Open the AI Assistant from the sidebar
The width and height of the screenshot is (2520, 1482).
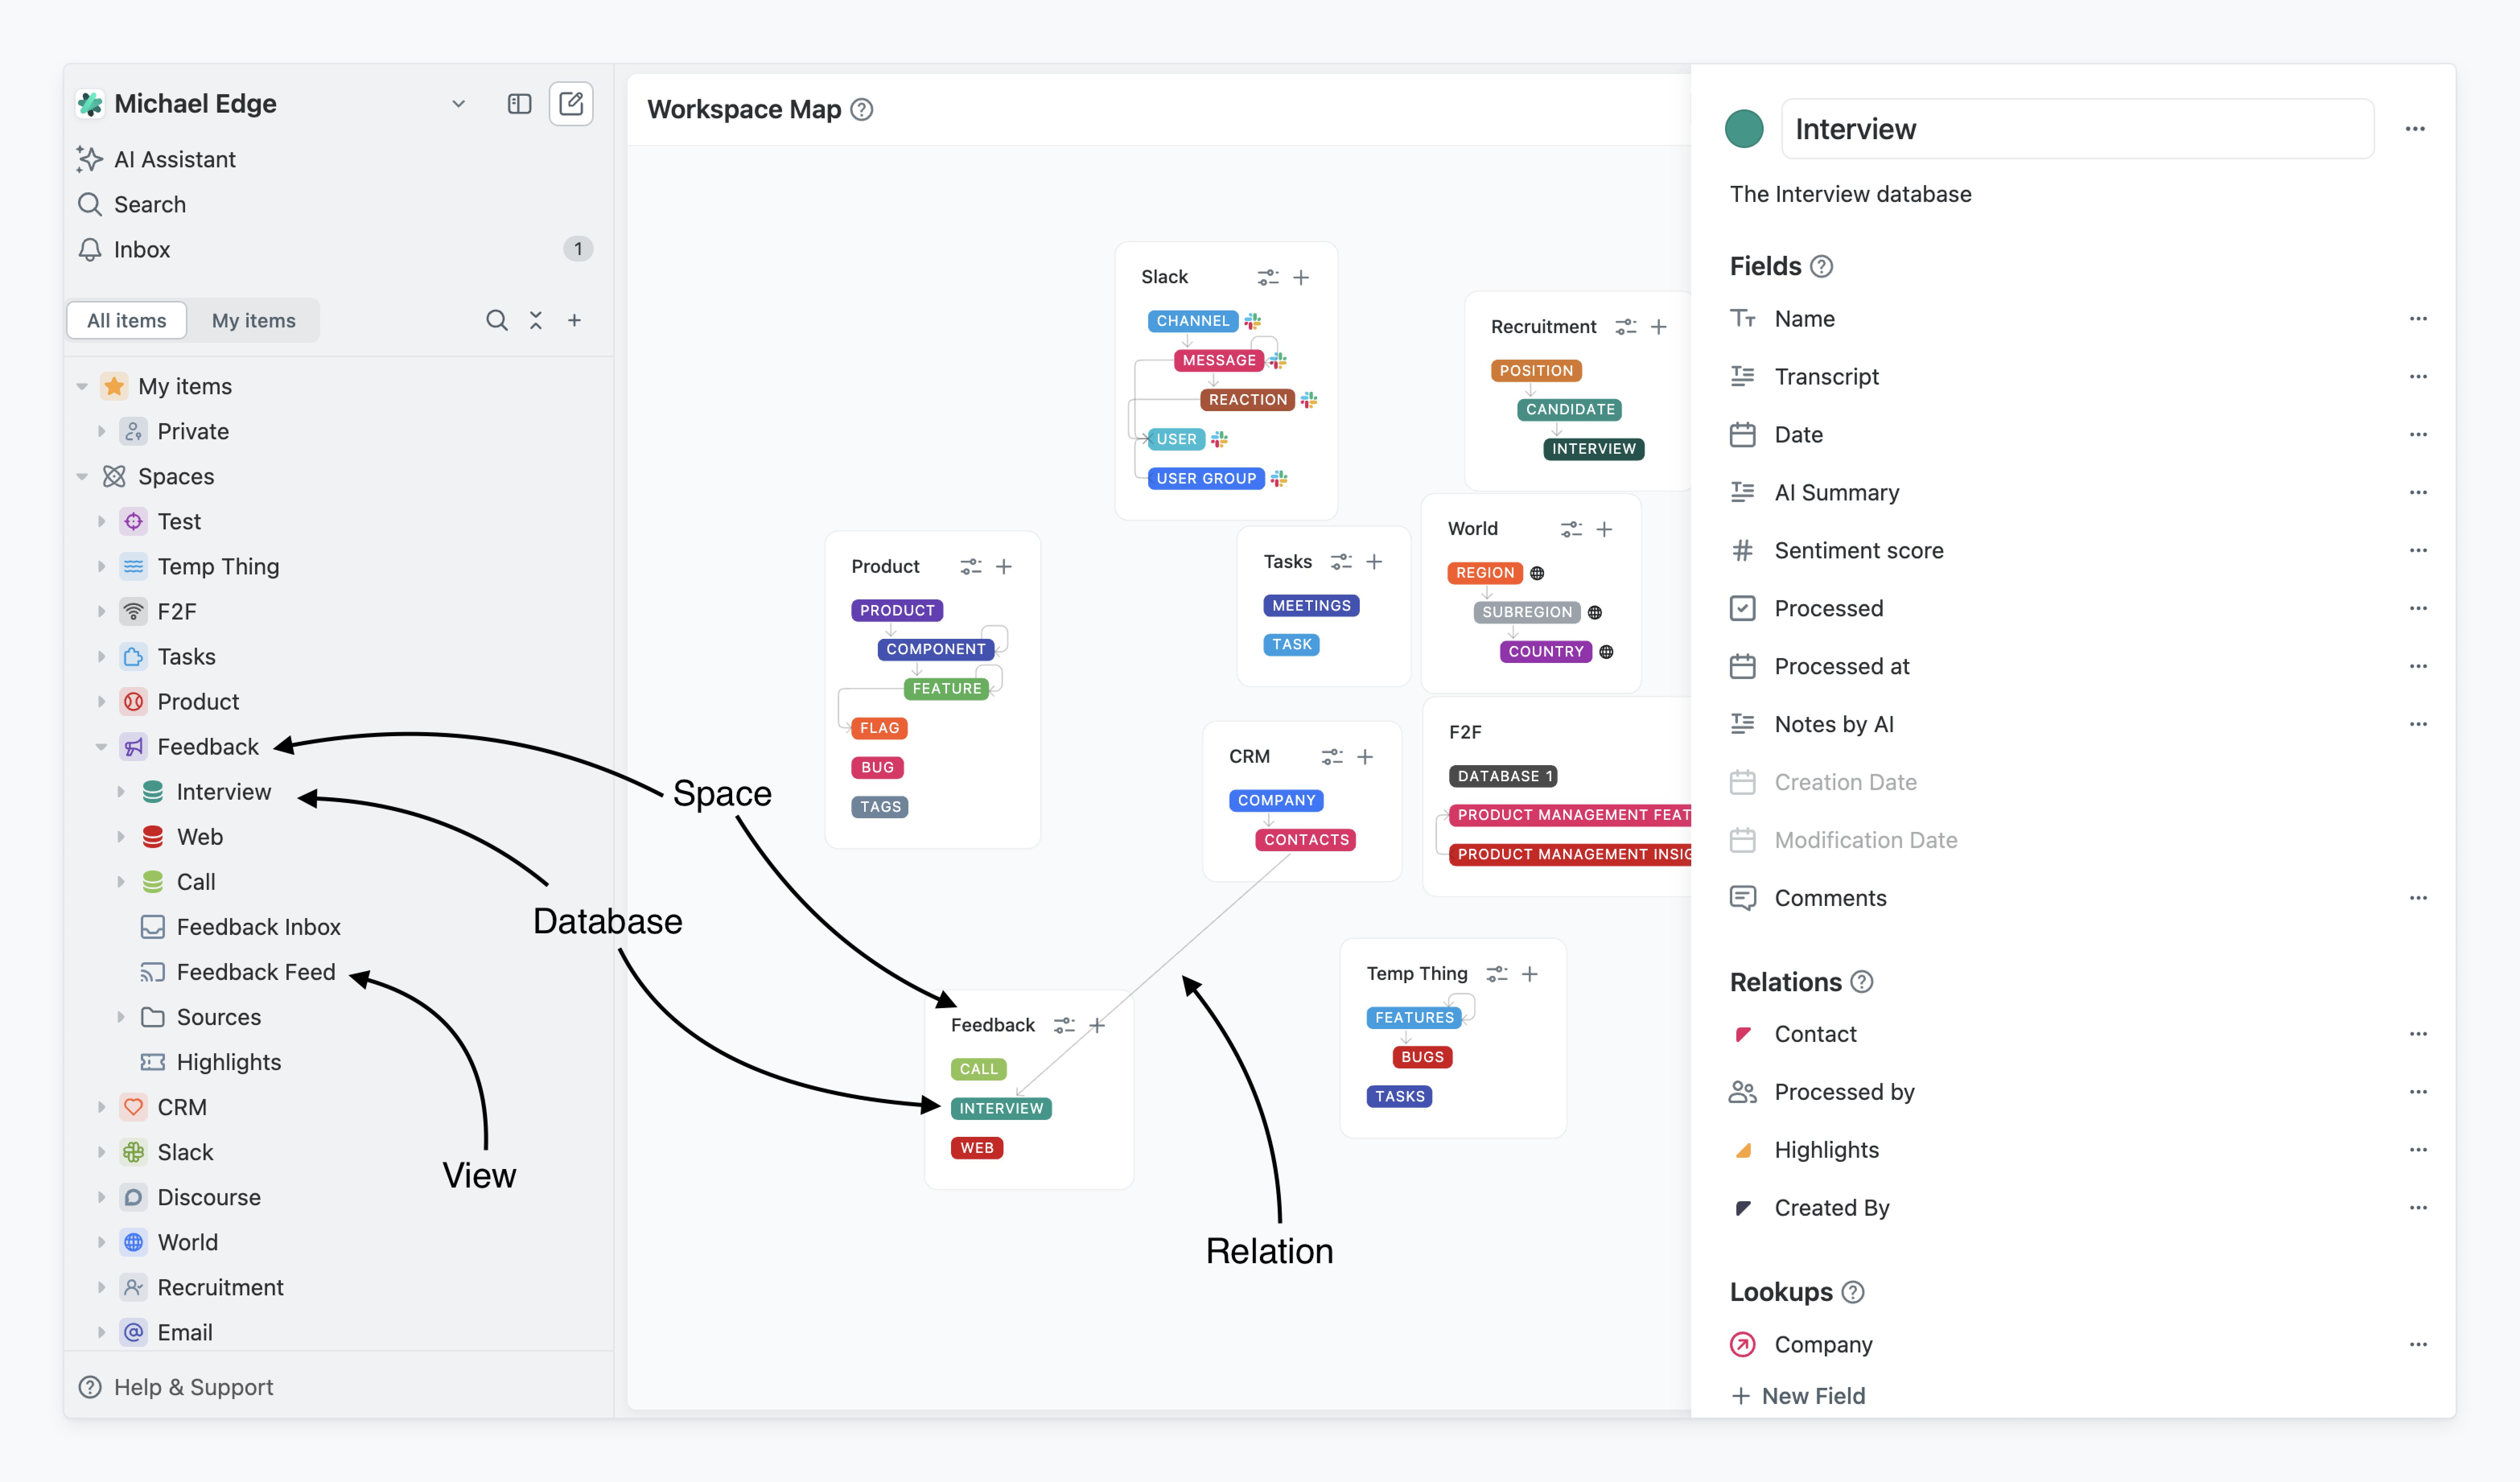[175, 159]
